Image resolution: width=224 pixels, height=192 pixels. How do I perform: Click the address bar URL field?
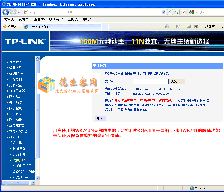point(93,12)
